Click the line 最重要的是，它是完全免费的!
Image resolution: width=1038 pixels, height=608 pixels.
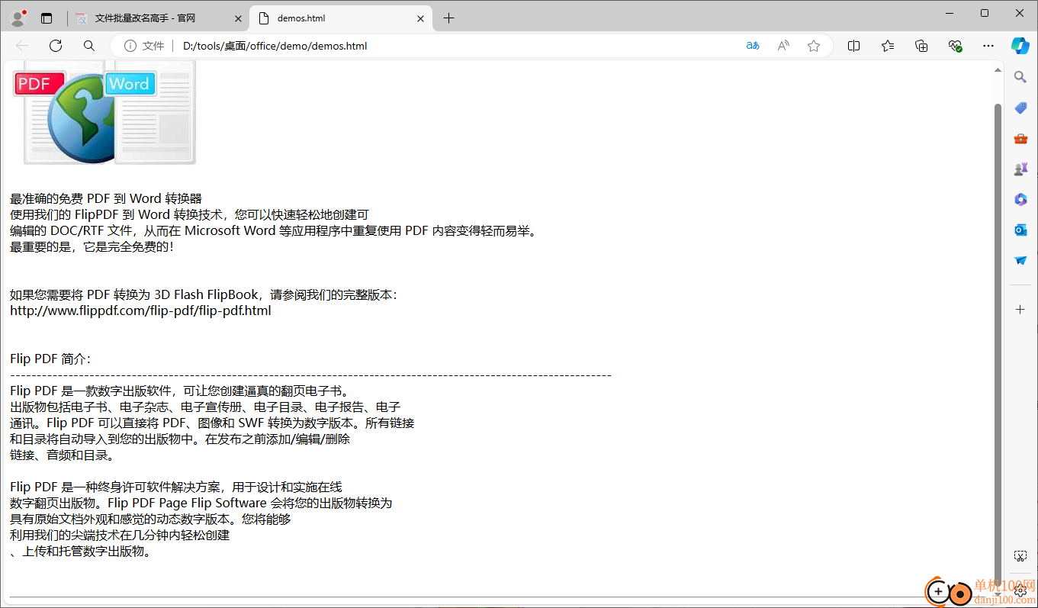pyautogui.click(x=92, y=246)
